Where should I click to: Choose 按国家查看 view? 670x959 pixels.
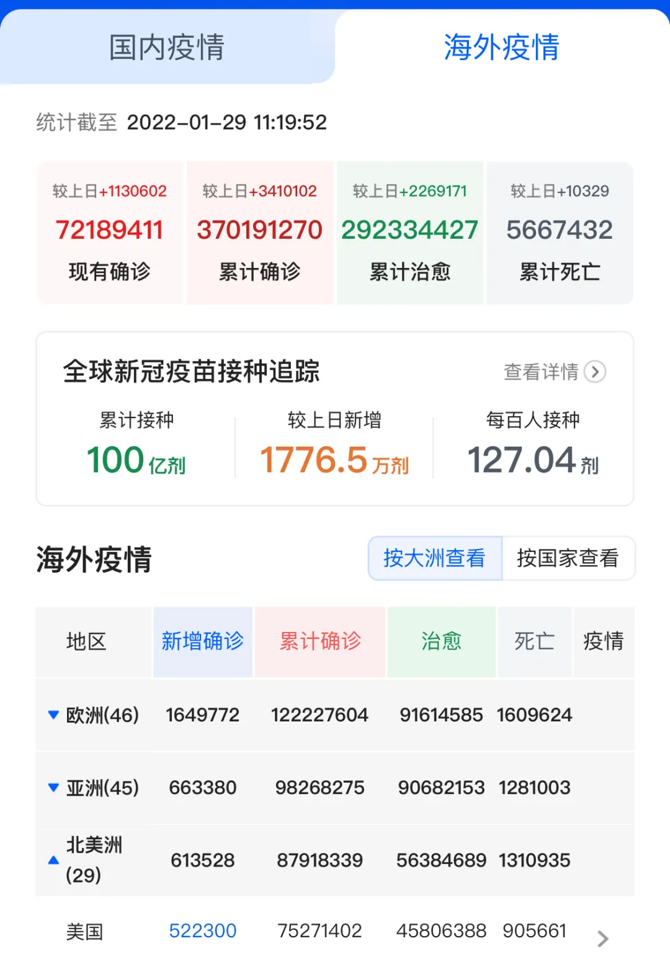[568, 558]
